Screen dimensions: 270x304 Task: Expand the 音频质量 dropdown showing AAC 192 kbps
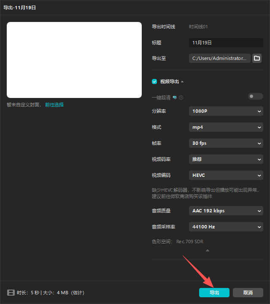coord(226,211)
